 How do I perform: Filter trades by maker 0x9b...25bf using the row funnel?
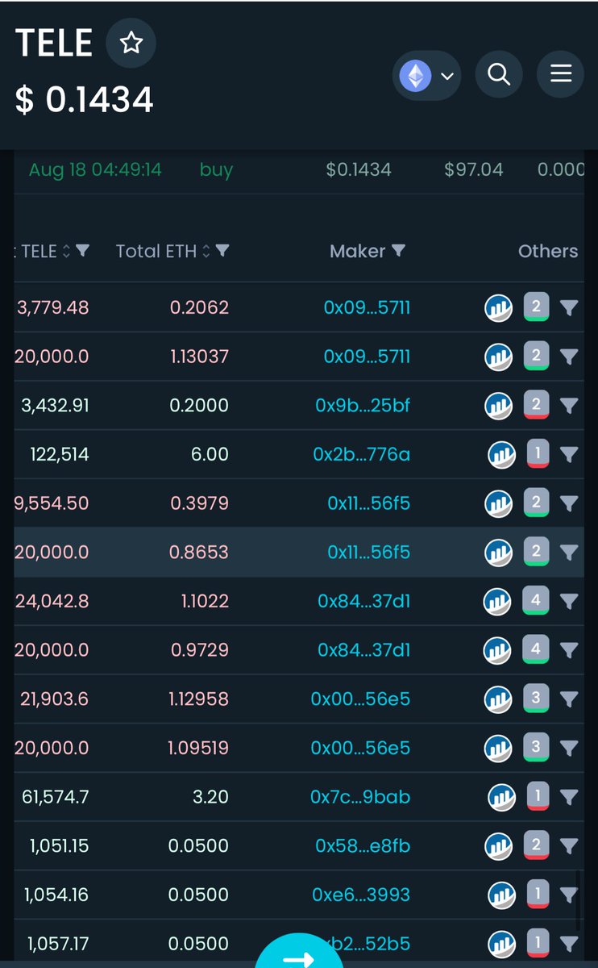tap(569, 405)
